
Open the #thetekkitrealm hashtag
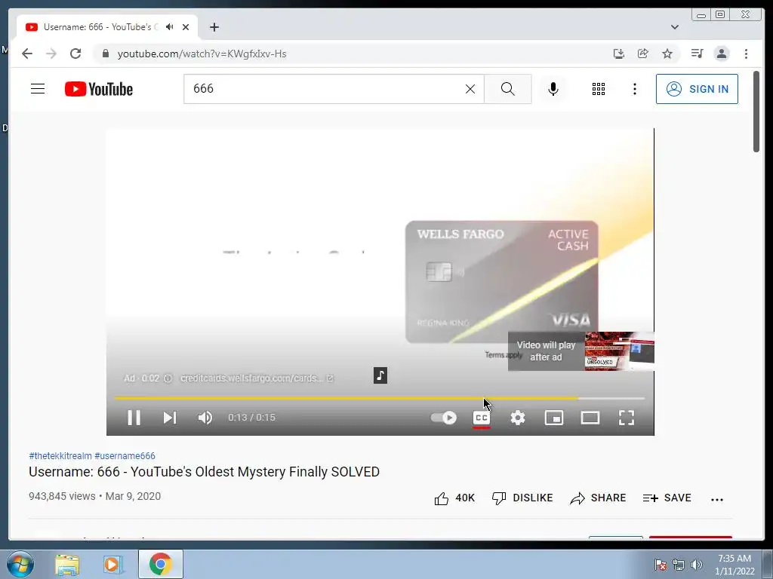point(60,456)
